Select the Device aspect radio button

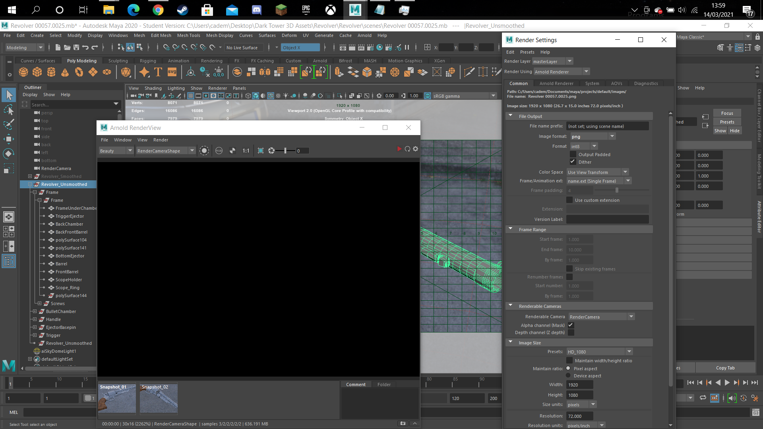pyautogui.click(x=568, y=375)
